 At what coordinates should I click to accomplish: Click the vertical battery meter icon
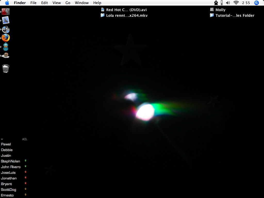tap(222, 3)
